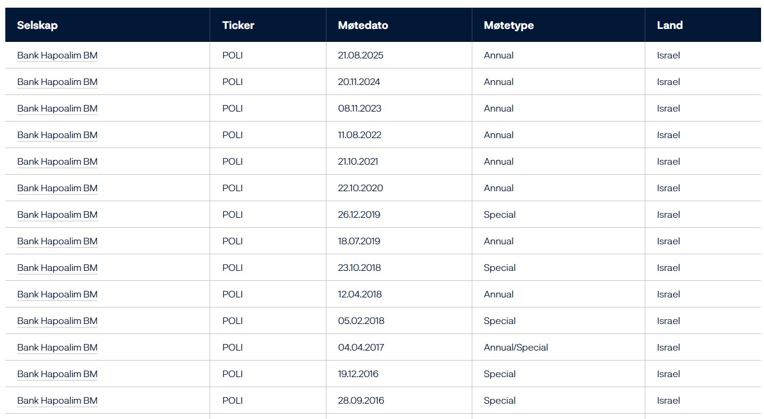
Task: Open Bank Hapoalim BM link dated 26.12.2019
Action: tap(57, 215)
